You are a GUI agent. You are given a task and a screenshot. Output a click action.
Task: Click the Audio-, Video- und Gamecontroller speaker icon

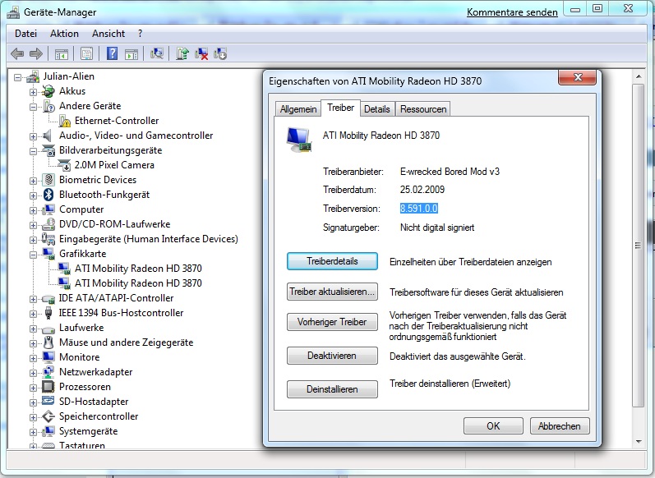tap(48, 136)
